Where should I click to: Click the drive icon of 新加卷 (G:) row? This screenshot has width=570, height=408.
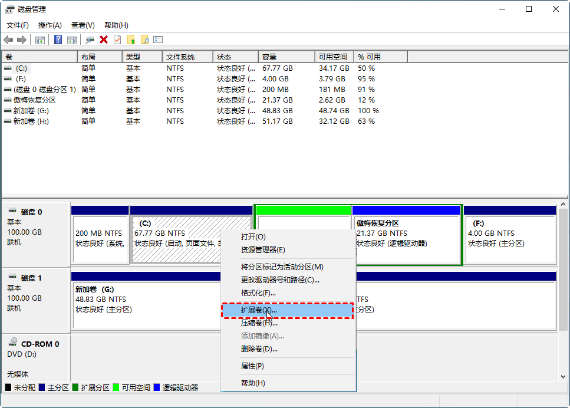8,110
